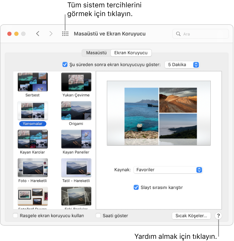Click the help question mark button
This screenshot has height=241, width=234.
coord(218,216)
